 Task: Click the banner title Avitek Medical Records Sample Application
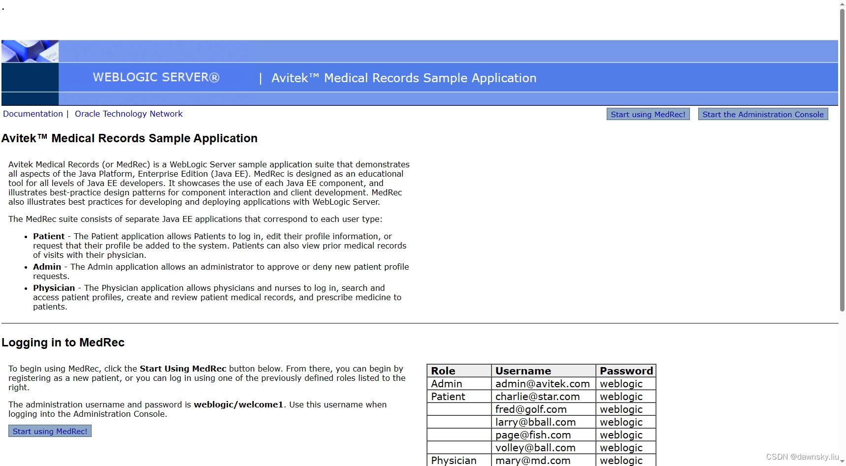pyautogui.click(x=404, y=78)
